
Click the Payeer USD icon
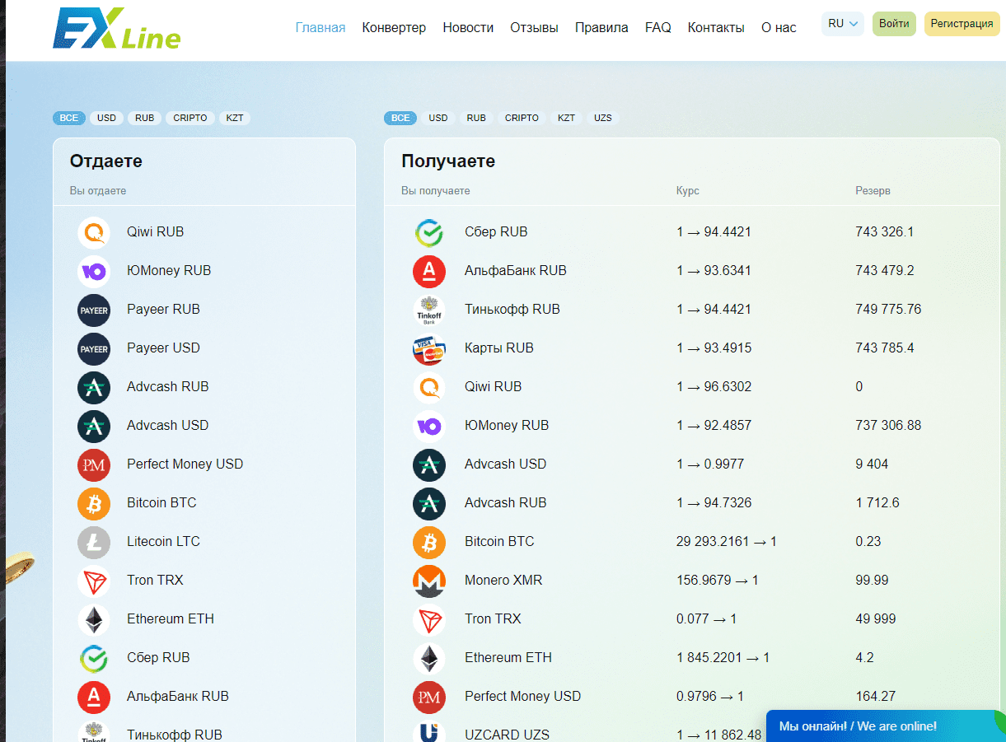click(x=94, y=348)
